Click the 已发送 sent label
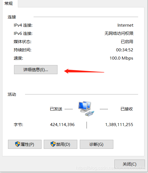 coord(56,109)
